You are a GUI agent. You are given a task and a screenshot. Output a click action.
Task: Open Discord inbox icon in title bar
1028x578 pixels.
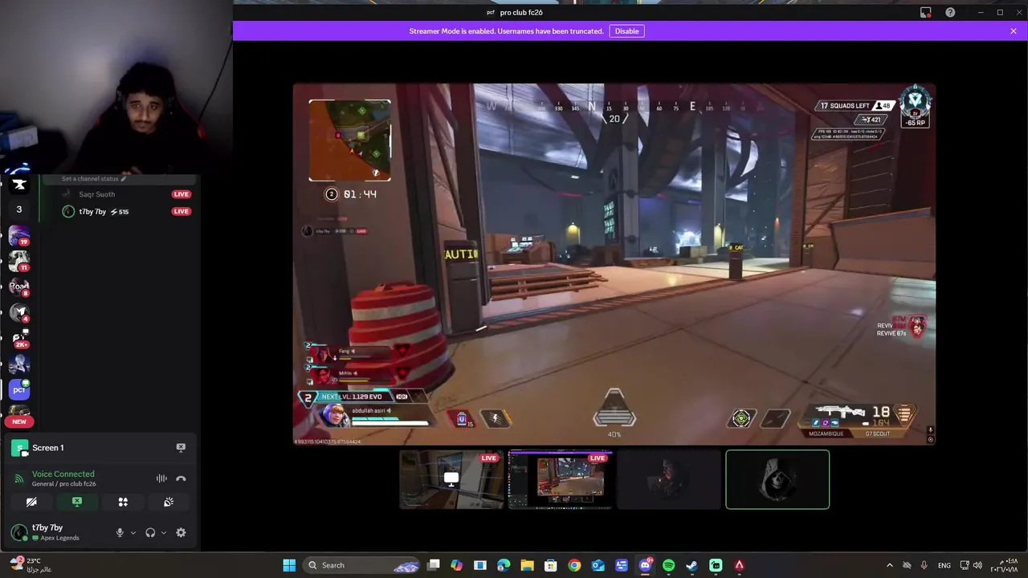click(x=926, y=12)
